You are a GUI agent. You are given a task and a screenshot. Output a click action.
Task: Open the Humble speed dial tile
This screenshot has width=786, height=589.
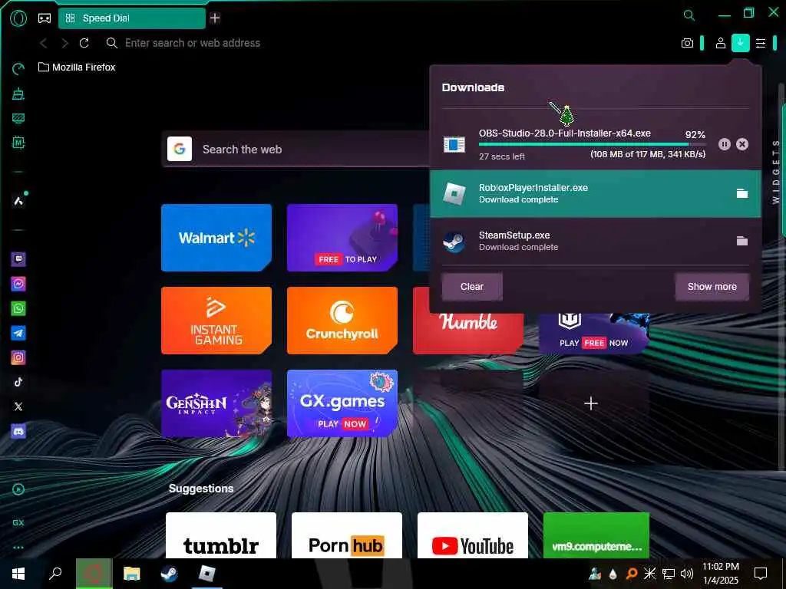click(x=468, y=333)
